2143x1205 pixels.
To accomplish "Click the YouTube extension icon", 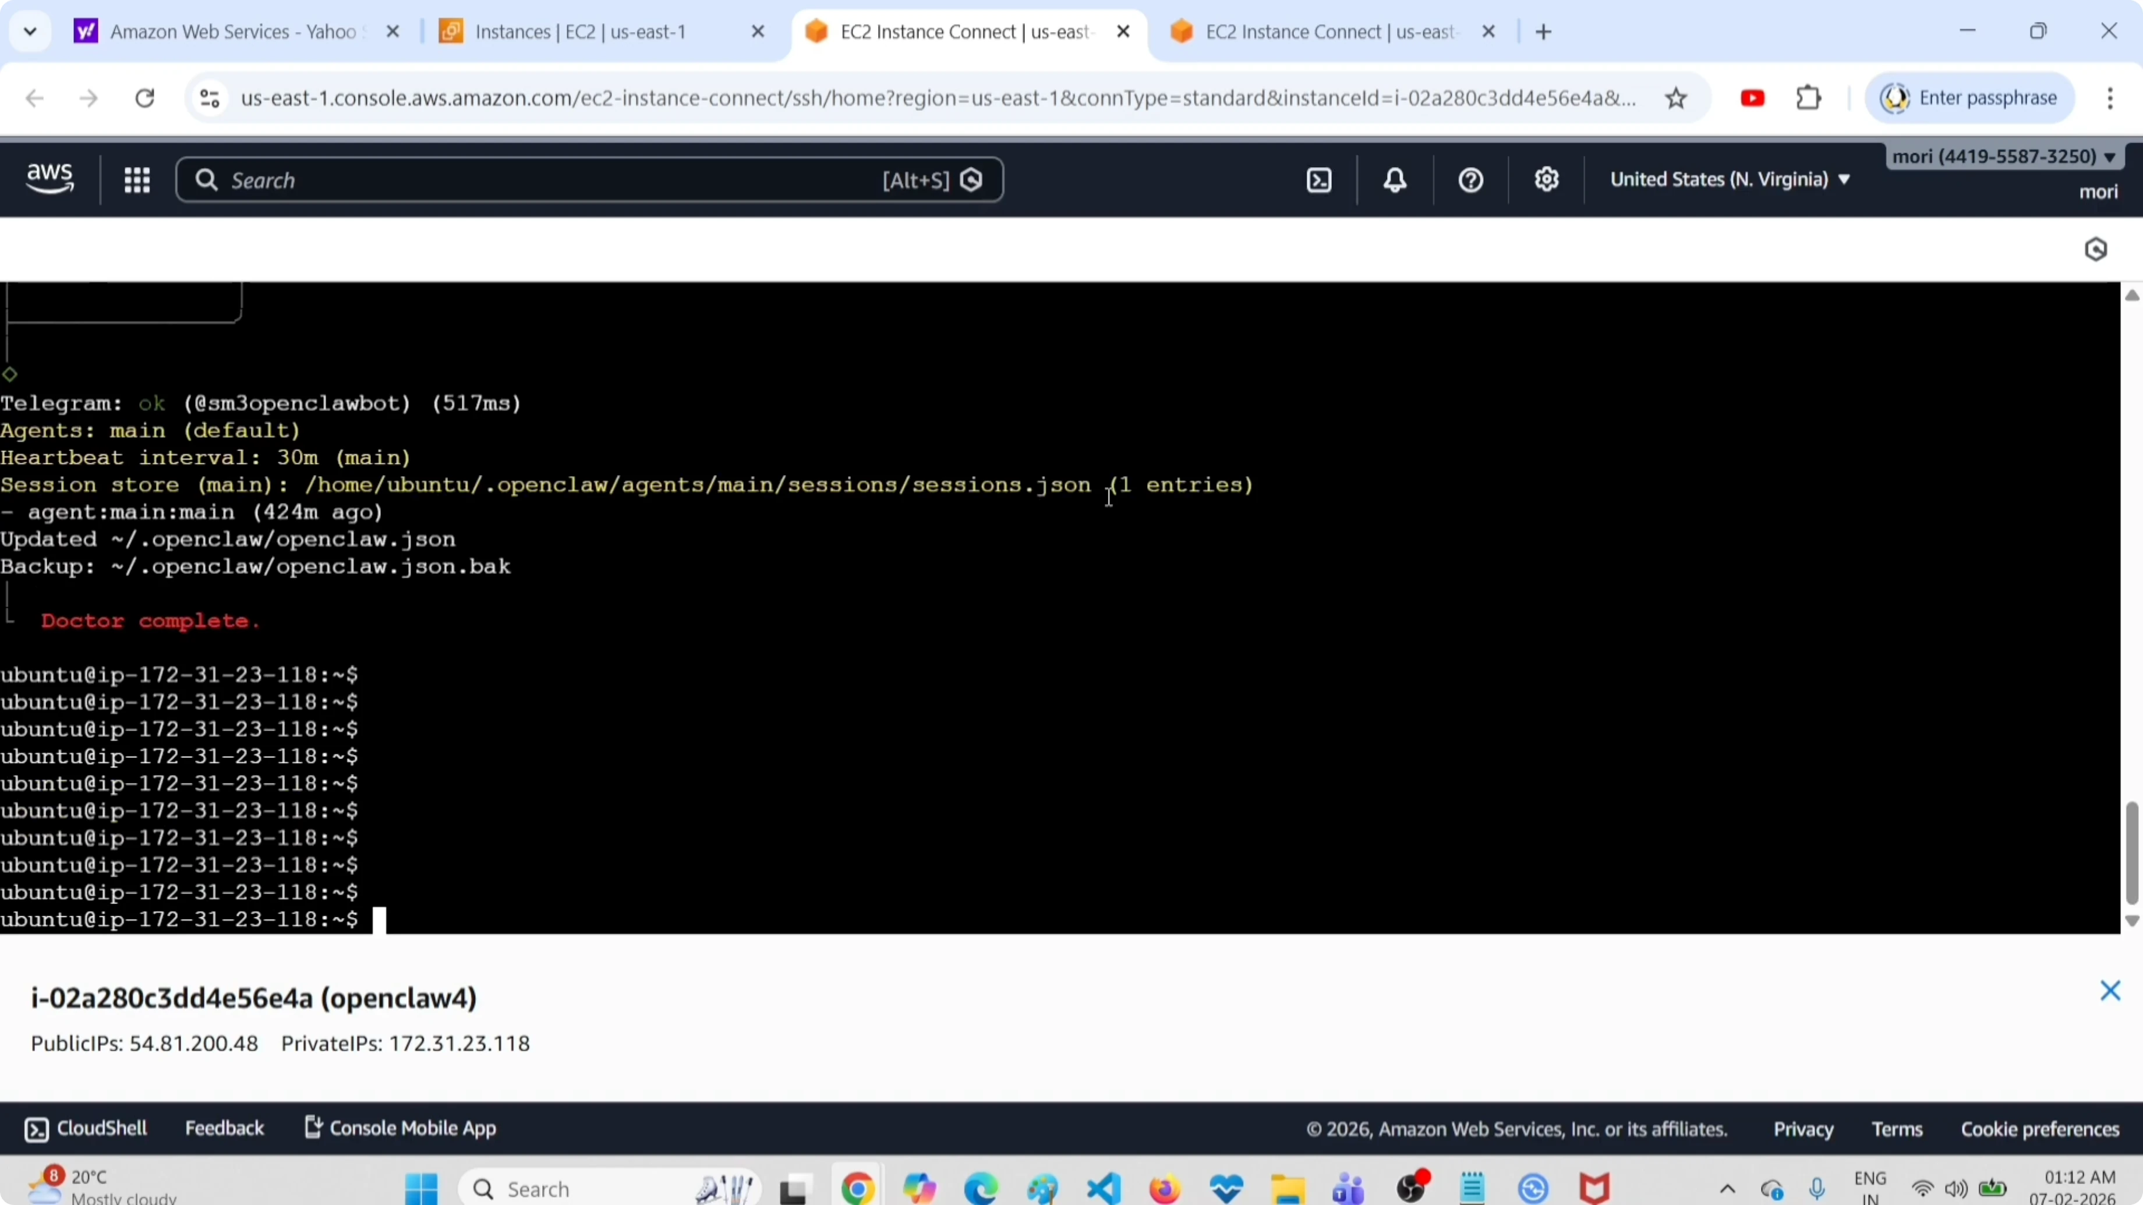I will tap(1752, 98).
